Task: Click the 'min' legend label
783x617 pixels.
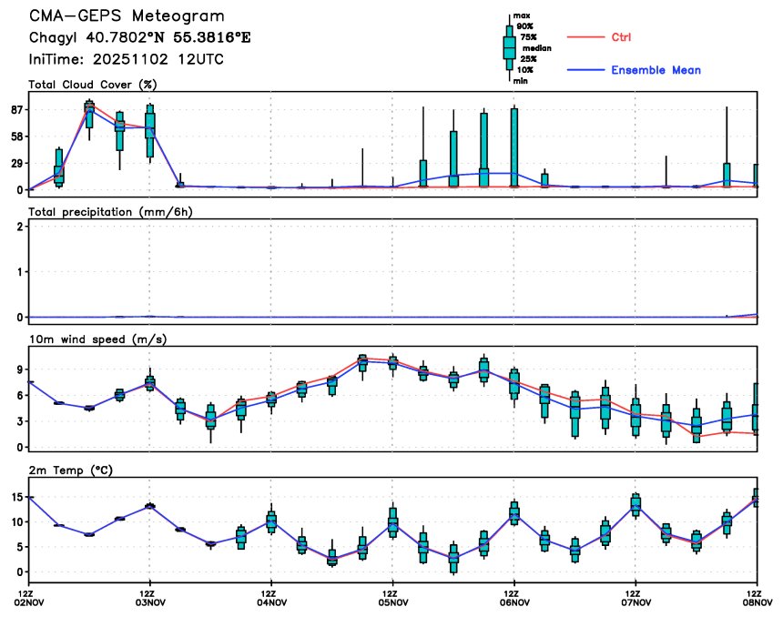Action: 521,81
